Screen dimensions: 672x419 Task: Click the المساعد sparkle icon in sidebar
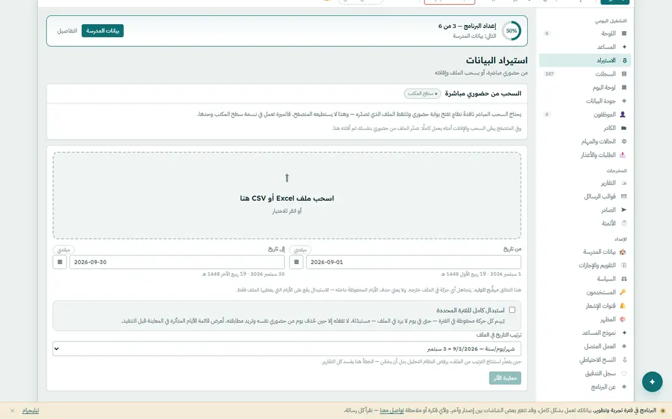(x=624, y=46)
